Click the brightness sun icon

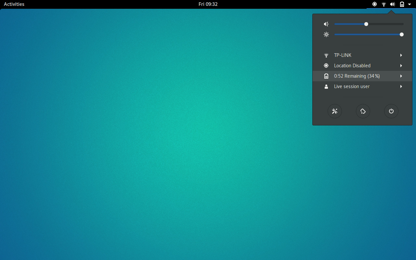click(326, 34)
